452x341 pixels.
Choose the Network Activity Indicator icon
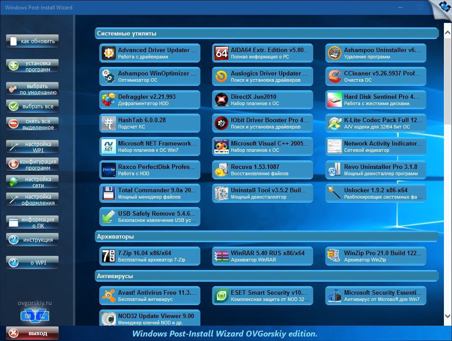335,146
